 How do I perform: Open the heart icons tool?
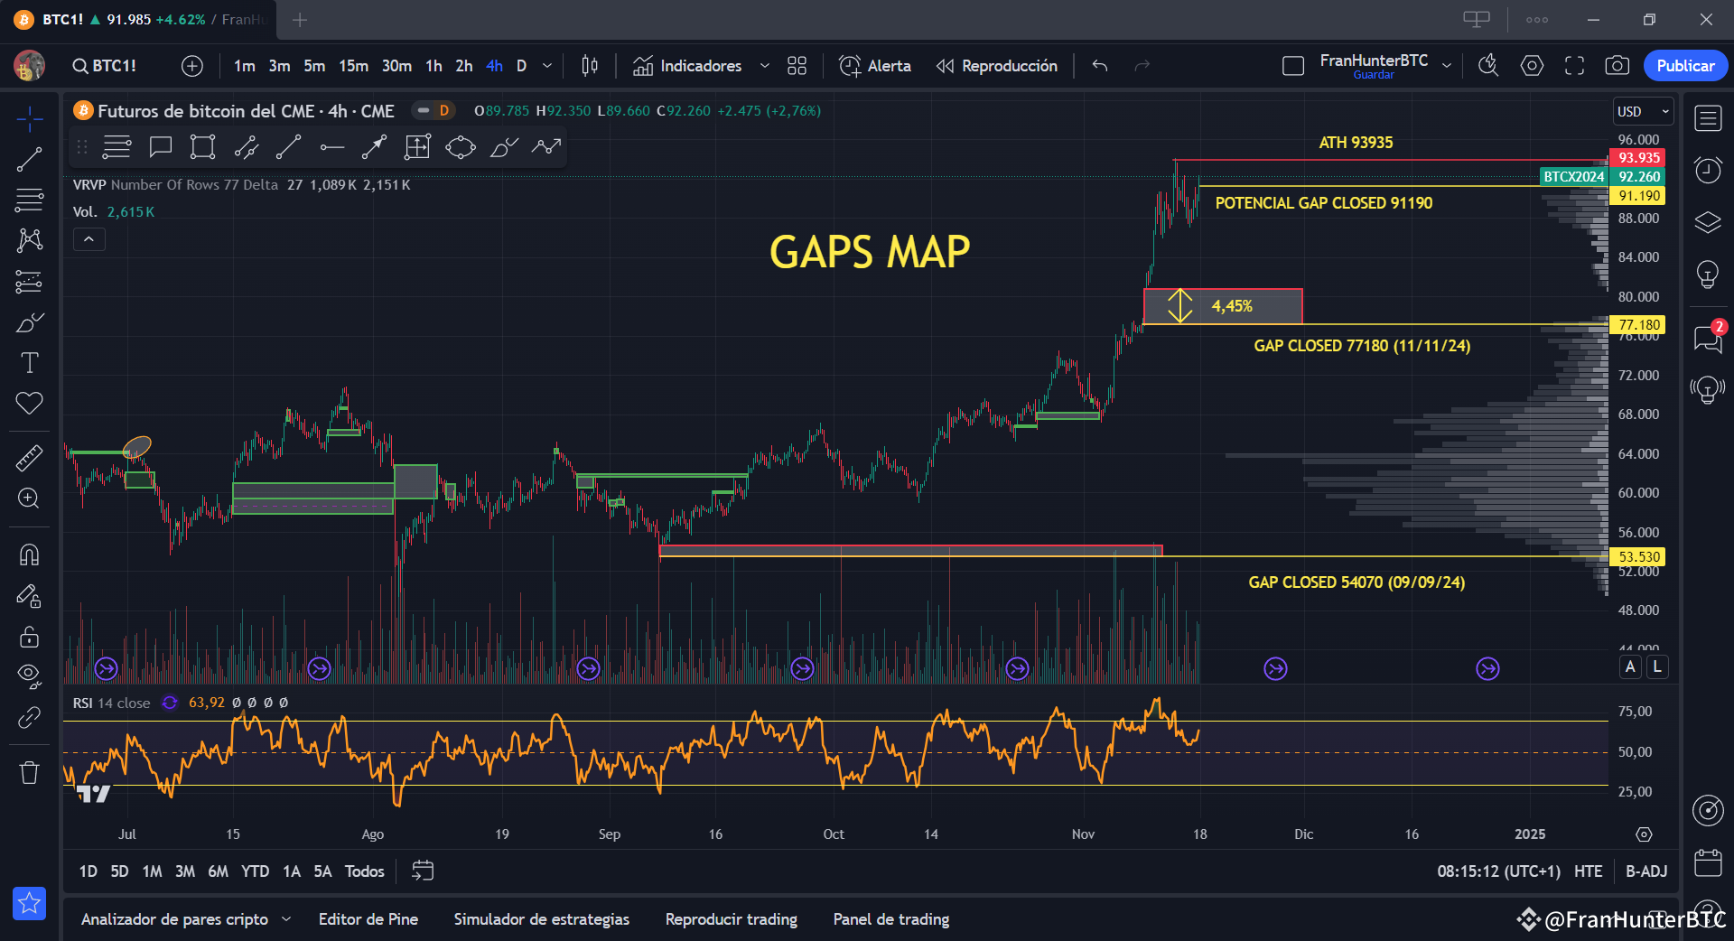coord(29,403)
